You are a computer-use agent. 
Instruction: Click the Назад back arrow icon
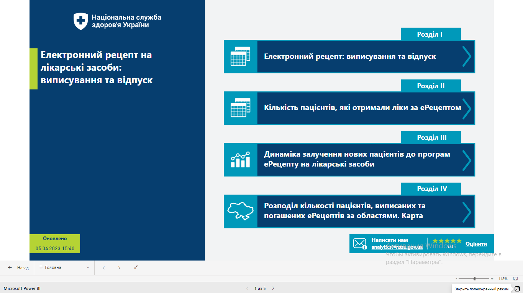10,268
